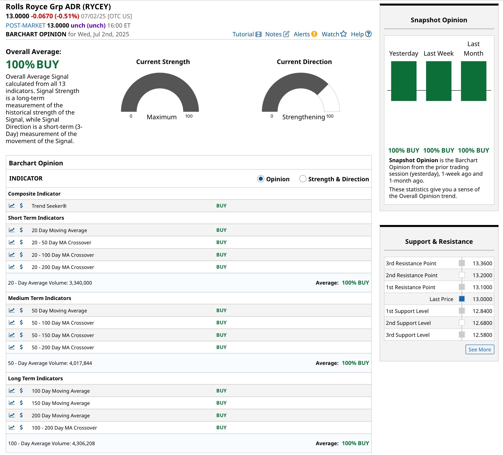Click the blue Last Price marker
503x455 pixels.
[x=462, y=299]
